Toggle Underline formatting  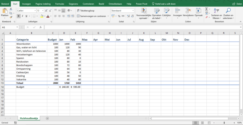pos(26,16)
